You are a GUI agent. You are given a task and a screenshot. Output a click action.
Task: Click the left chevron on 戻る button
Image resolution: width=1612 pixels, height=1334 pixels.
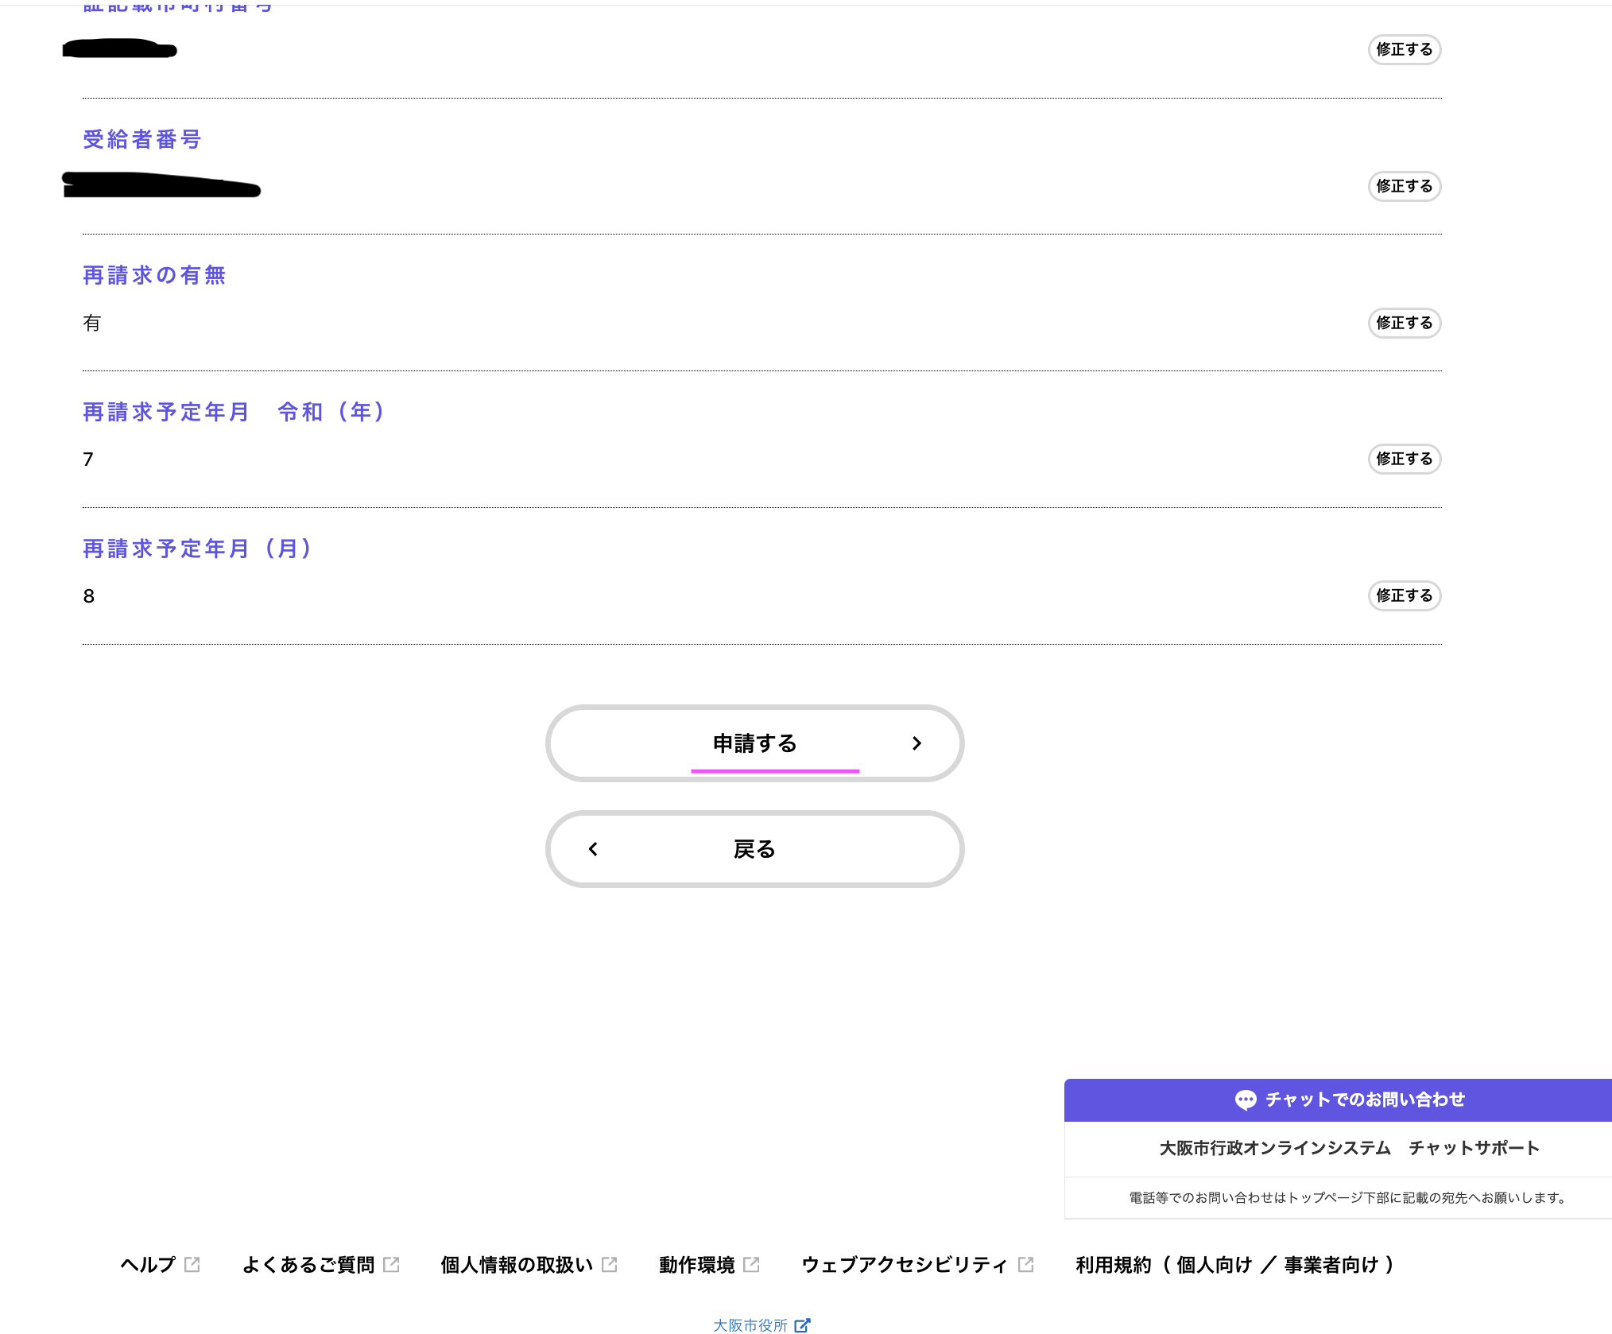593,849
